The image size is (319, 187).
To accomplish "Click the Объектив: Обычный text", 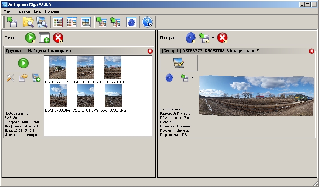I will pos(175,126).
